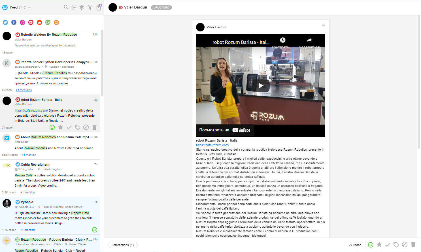Tag mention in bottom action bar
Image resolution: width=421 pixels, height=252 pixels.
tap(396, 245)
